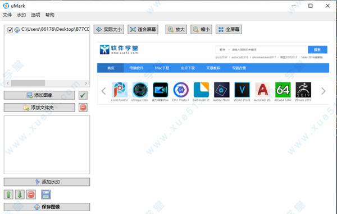The height and width of the screenshot is (214, 337).
Task: Switch to 全屏幕 view
Action: click(x=229, y=29)
